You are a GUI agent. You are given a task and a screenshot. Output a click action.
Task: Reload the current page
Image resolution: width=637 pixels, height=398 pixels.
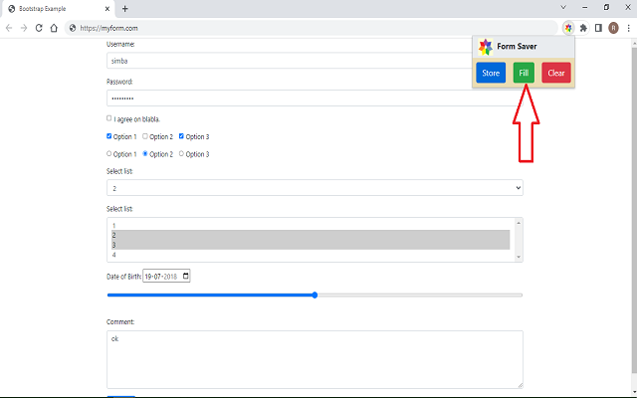39,28
